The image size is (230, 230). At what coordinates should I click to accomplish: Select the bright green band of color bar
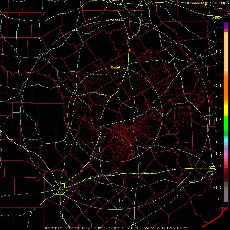tap(226, 123)
